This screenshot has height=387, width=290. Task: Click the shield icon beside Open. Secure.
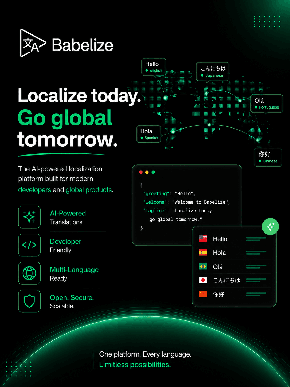pyautogui.click(x=29, y=301)
